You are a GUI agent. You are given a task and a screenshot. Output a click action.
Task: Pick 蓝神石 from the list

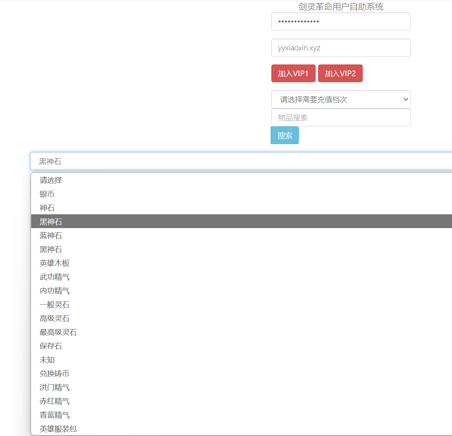click(x=51, y=235)
